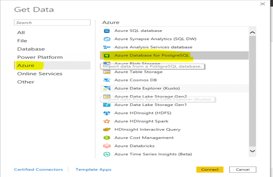
Task: Select Azure Synapse Analytics (SQL DW)
Action: point(175,39)
